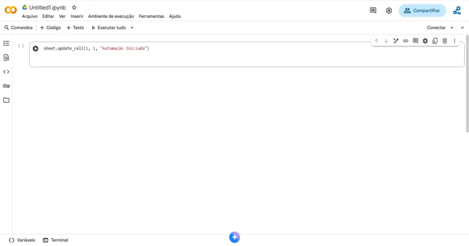Screen dimensions: 469x246
Task: Move cell up arrow
Action: [376, 41]
